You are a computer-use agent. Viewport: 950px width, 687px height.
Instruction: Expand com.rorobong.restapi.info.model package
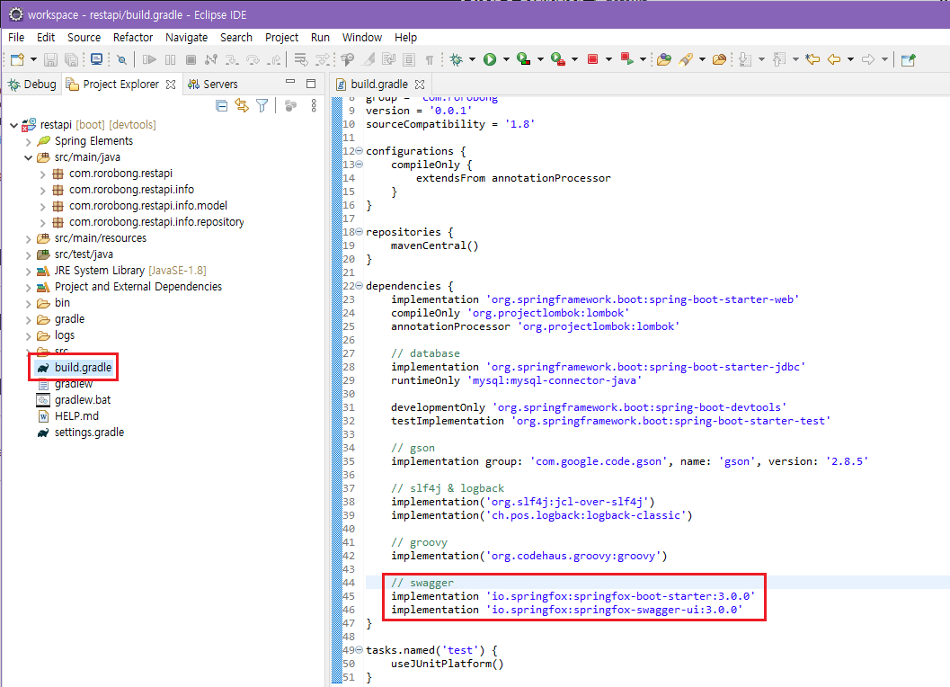pyautogui.click(x=43, y=206)
